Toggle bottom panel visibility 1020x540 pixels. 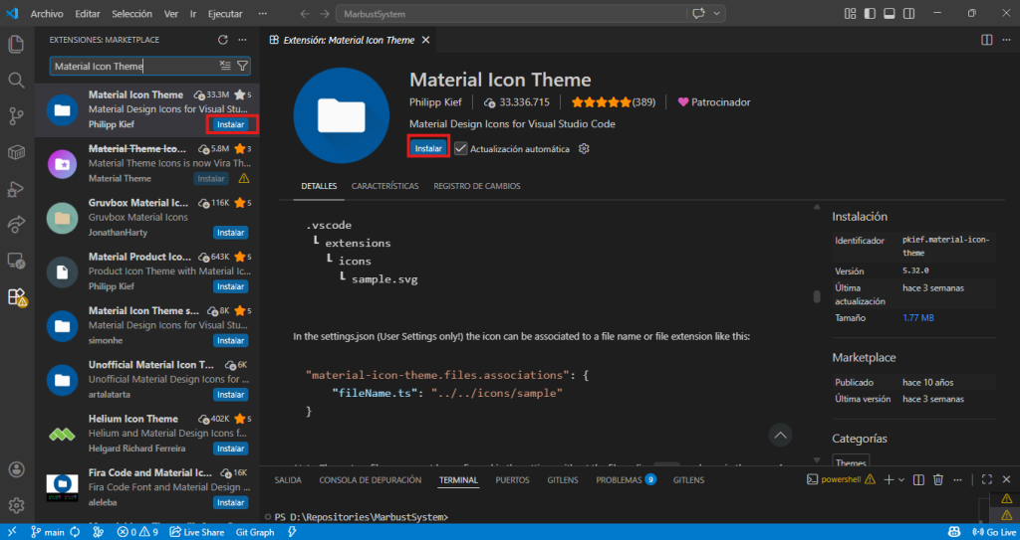(x=890, y=14)
